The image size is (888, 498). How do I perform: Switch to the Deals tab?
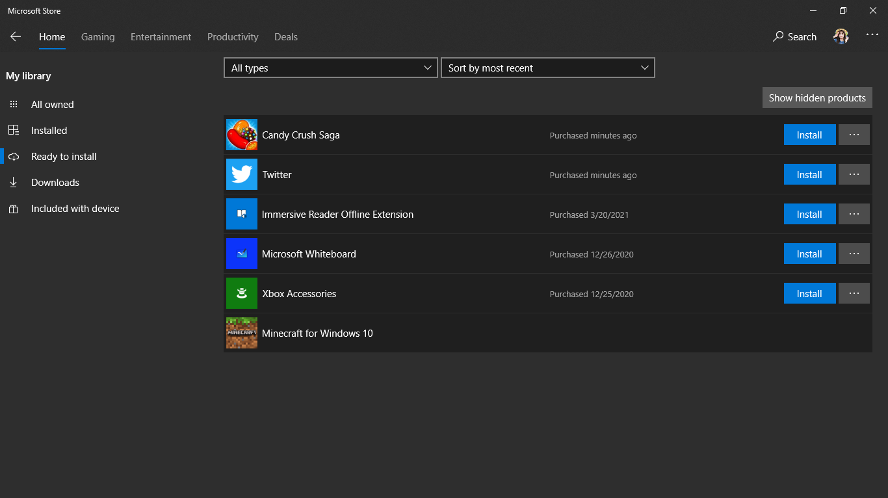(286, 37)
